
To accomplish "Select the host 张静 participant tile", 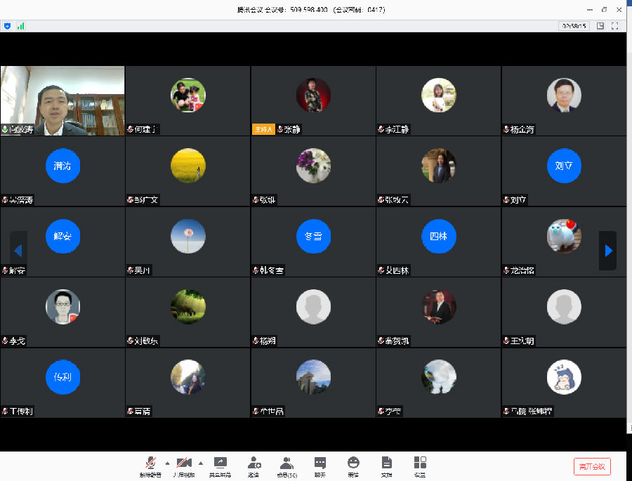I will [x=313, y=100].
